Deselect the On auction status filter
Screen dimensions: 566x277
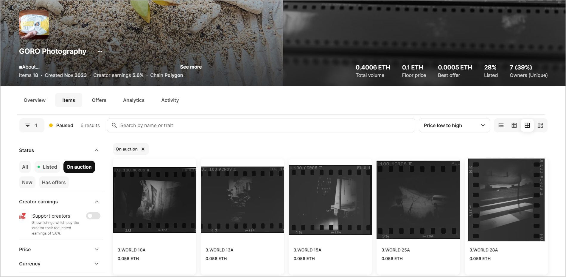(x=79, y=167)
